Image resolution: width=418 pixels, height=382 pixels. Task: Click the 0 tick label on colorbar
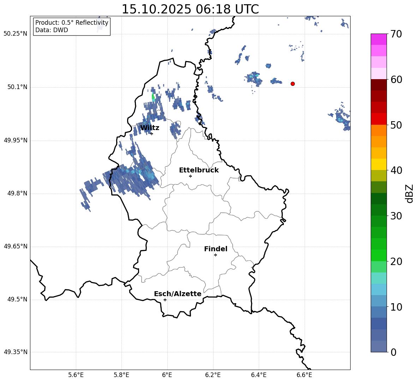[394, 352]
